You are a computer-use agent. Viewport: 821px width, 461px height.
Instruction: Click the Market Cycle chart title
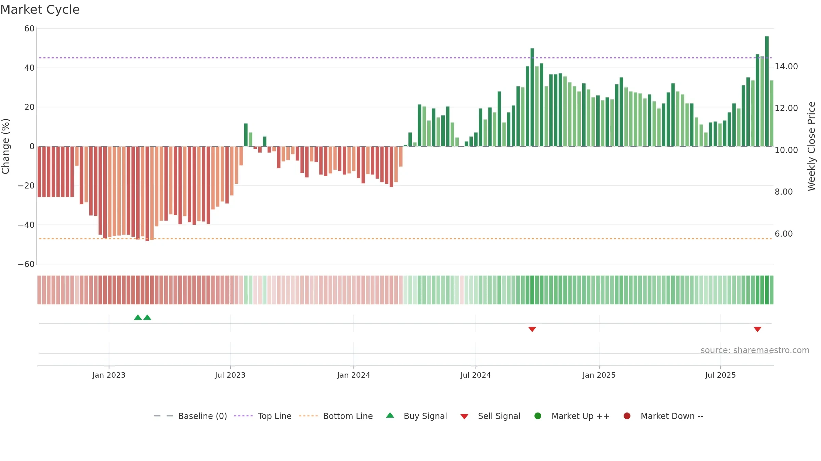[40, 10]
